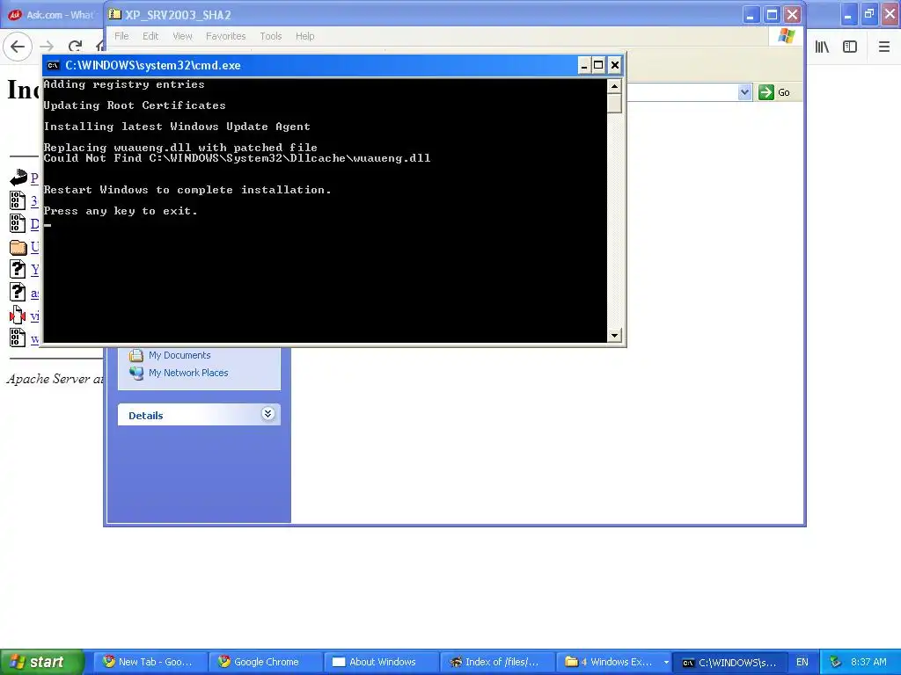Click the cmd scrollbar up arrow

click(614, 87)
